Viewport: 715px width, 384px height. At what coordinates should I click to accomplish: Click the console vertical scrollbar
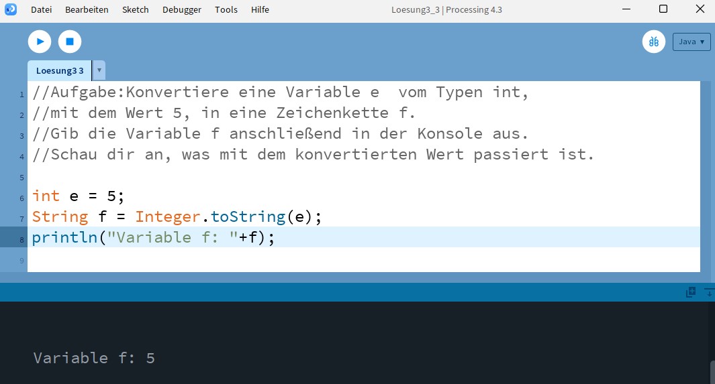tap(712, 372)
